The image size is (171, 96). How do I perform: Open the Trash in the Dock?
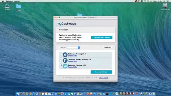pyautogui.click(x=153, y=94)
